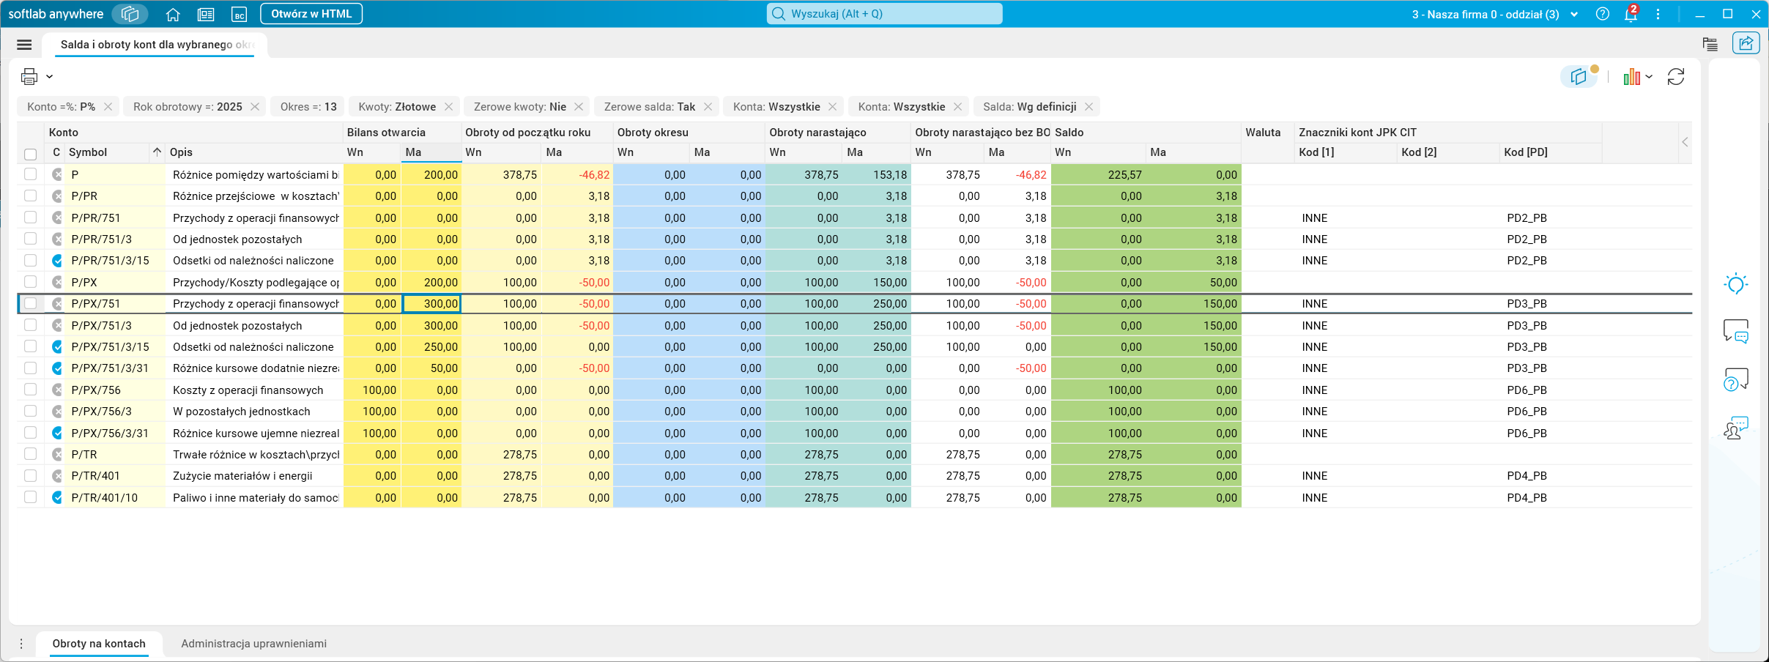Expand the print options dropdown arrow
1769x662 pixels.
(50, 76)
